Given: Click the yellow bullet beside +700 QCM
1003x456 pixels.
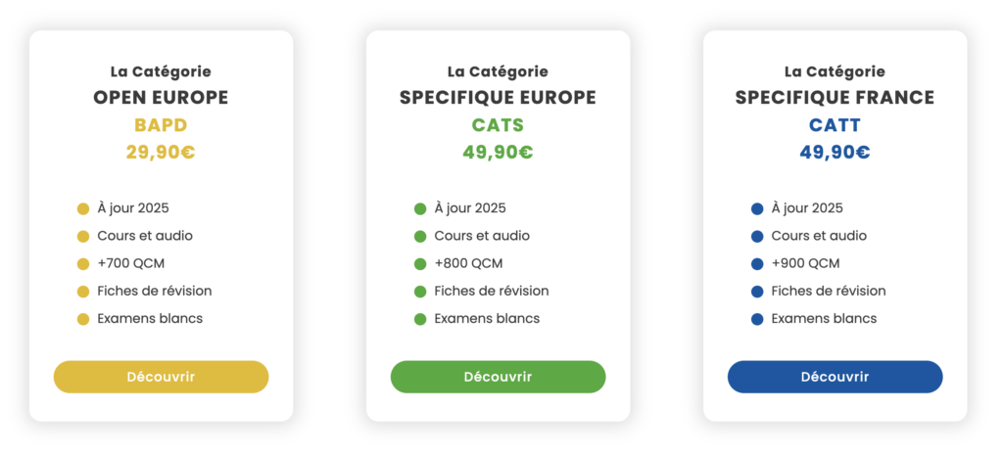Looking at the screenshot, I should click(x=83, y=264).
